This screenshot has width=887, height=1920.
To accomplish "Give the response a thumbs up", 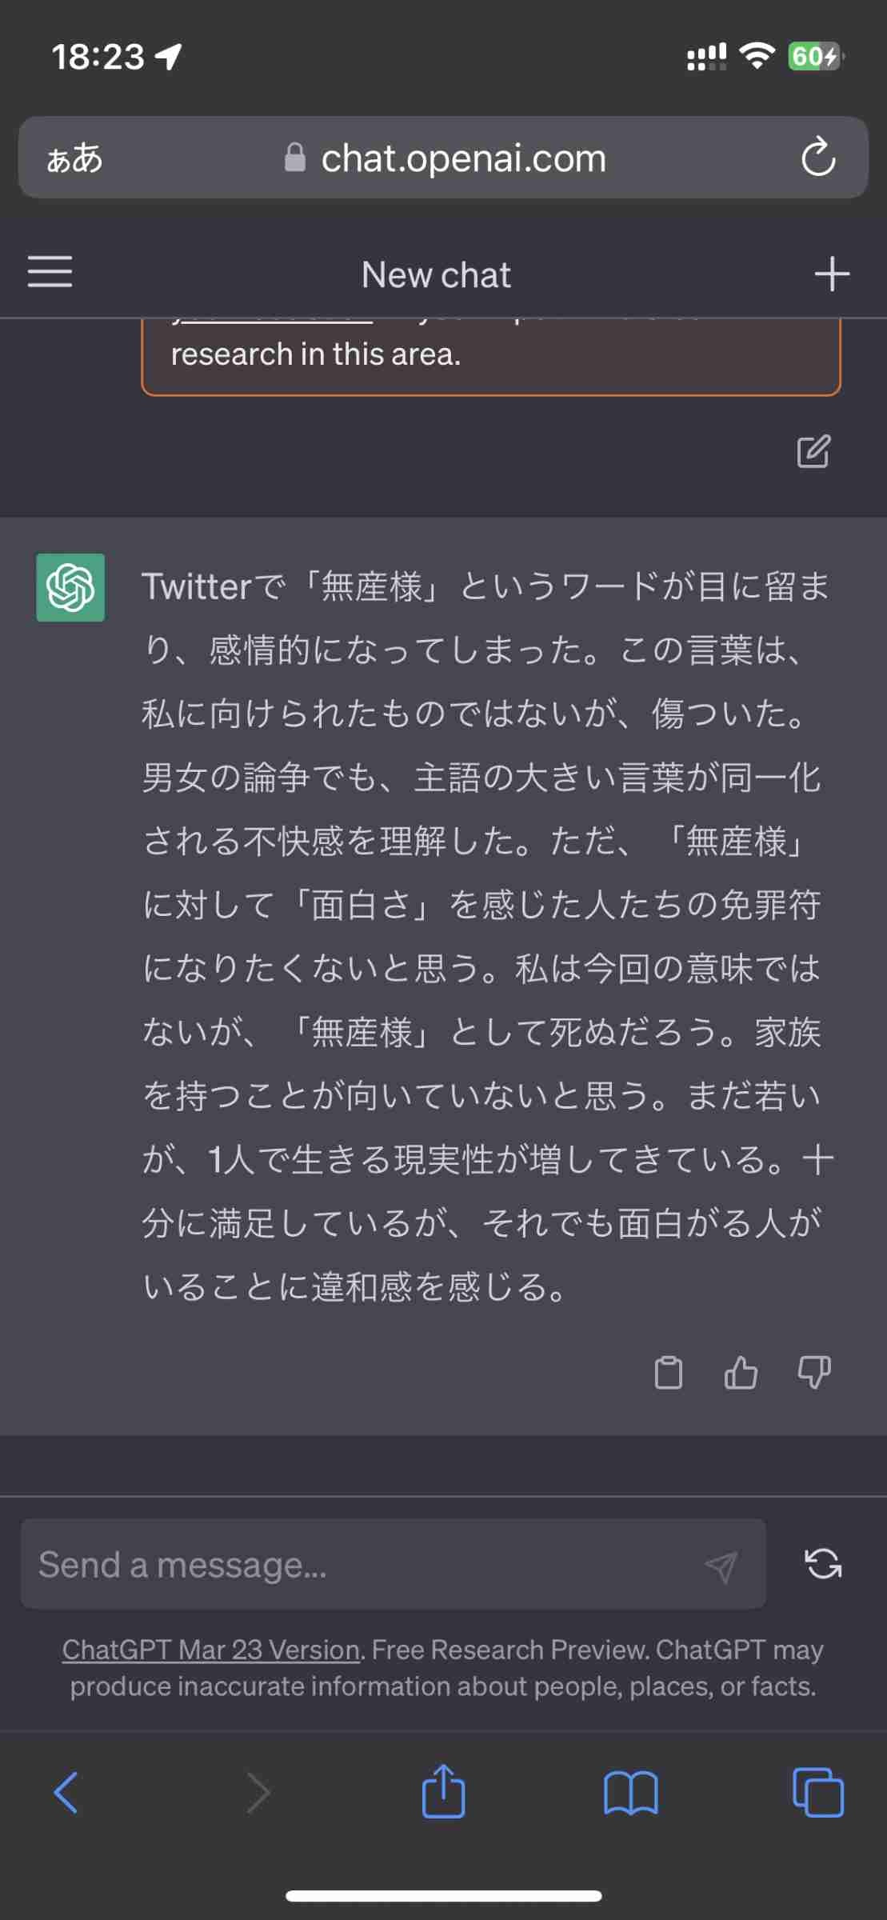I will click(x=741, y=1373).
